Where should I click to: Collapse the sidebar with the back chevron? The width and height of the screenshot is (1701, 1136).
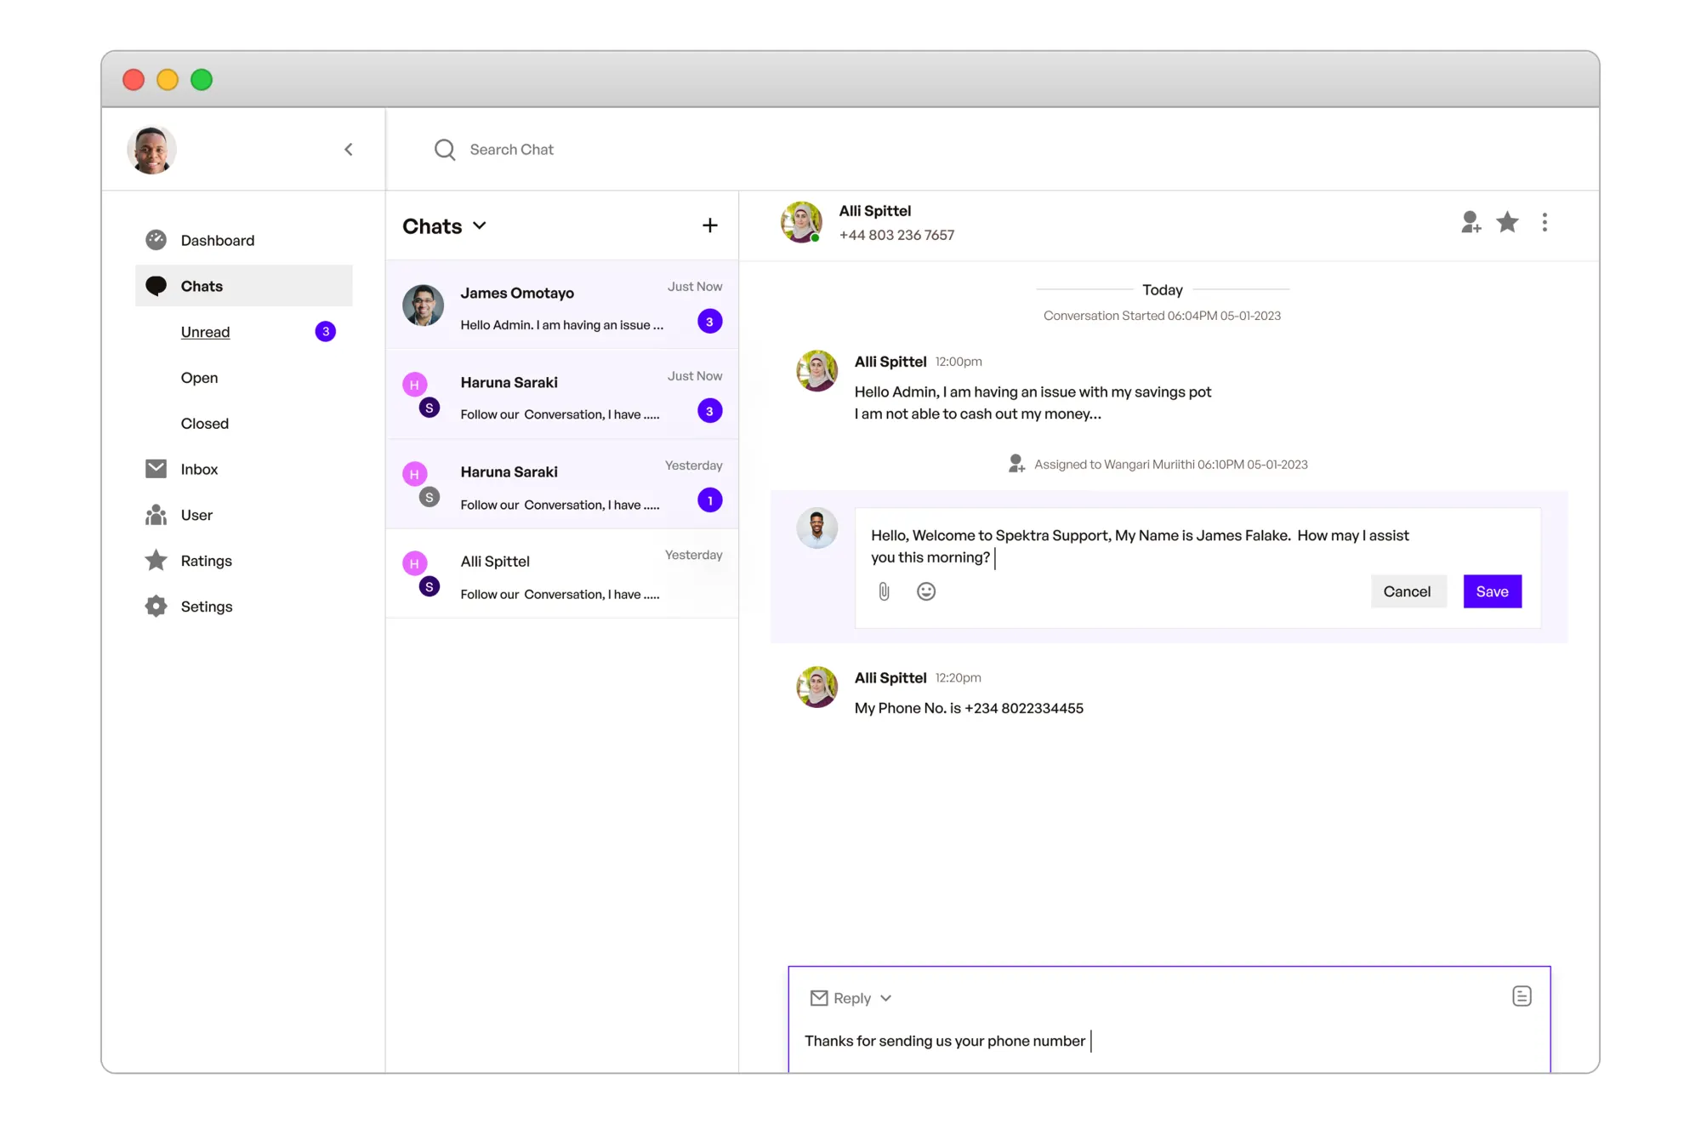pyautogui.click(x=348, y=150)
